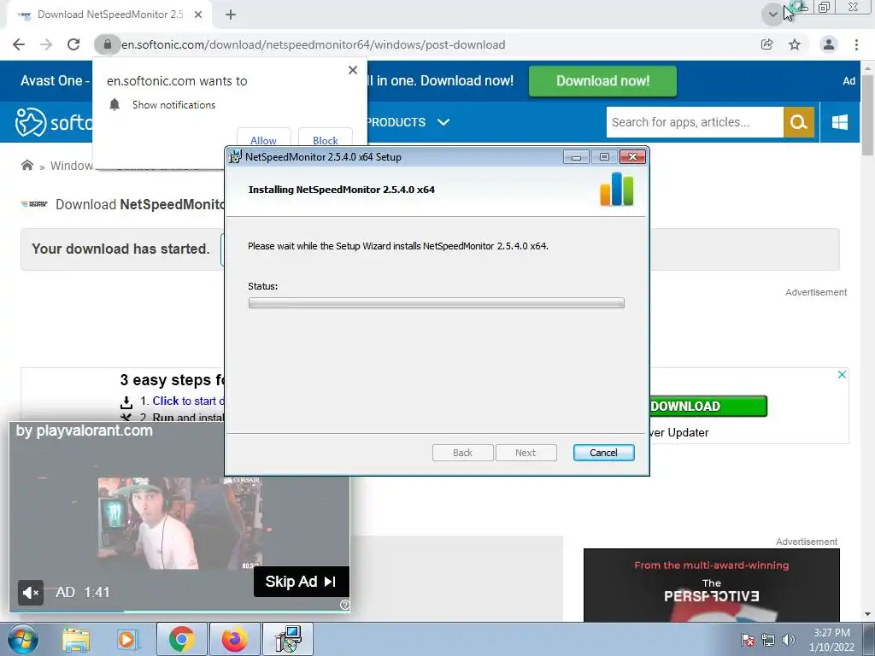Block notifications from en.softonic.com
The height and width of the screenshot is (656, 875).
pos(326,139)
